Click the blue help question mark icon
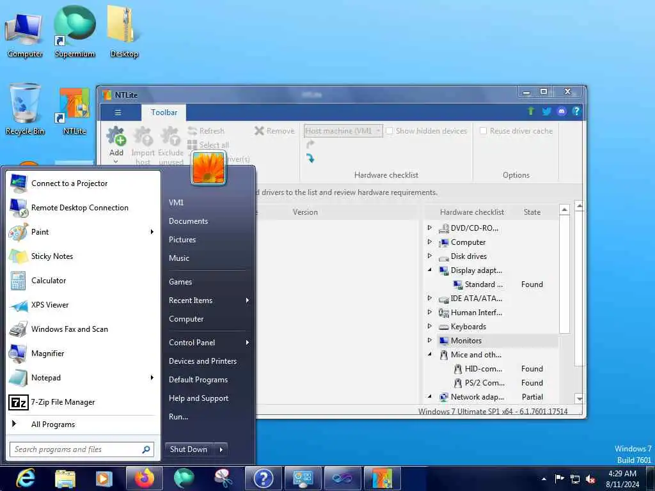This screenshot has height=491, width=655. coord(576,111)
